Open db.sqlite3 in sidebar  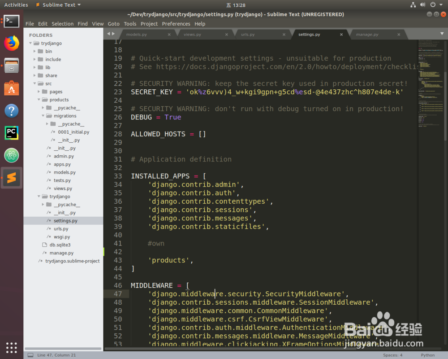(x=60, y=245)
